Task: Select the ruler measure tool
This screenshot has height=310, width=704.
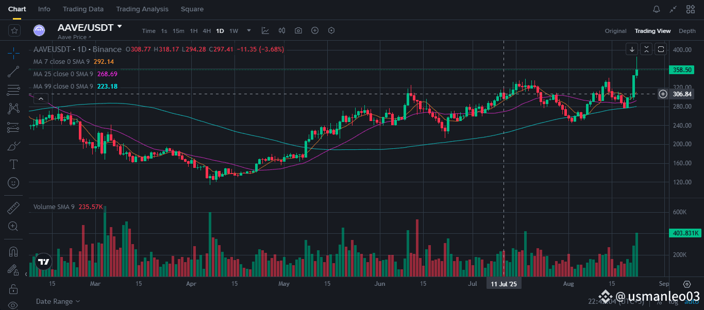Action: tap(14, 208)
